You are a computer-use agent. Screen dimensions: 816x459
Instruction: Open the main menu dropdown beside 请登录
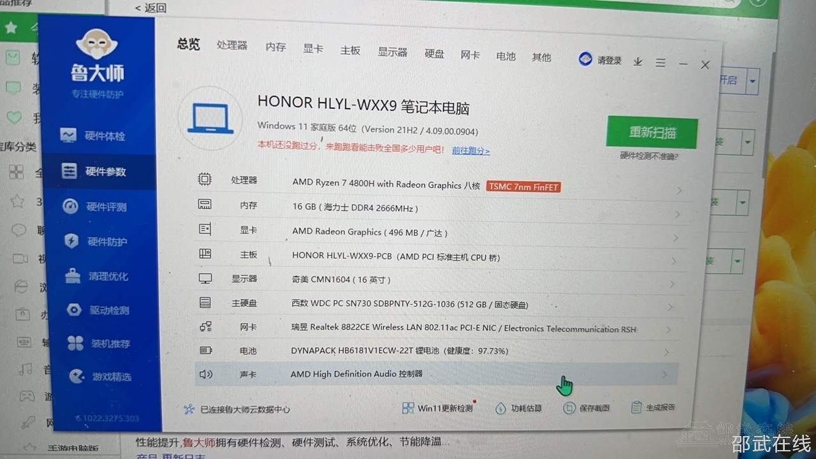(x=660, y=62)
